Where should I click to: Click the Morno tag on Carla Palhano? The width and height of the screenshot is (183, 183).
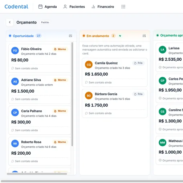point(60,111)
